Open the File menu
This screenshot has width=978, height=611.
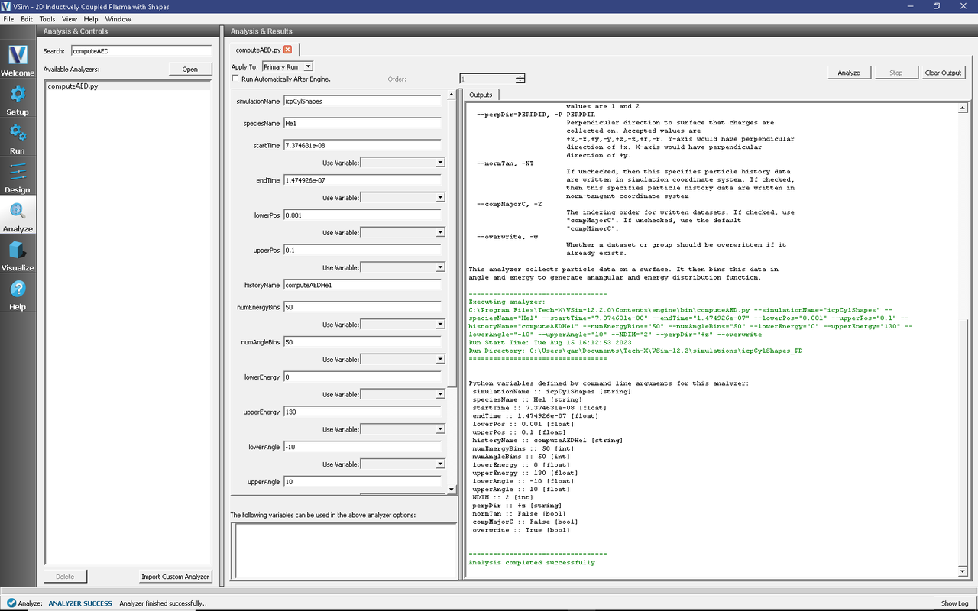(8, 18)
